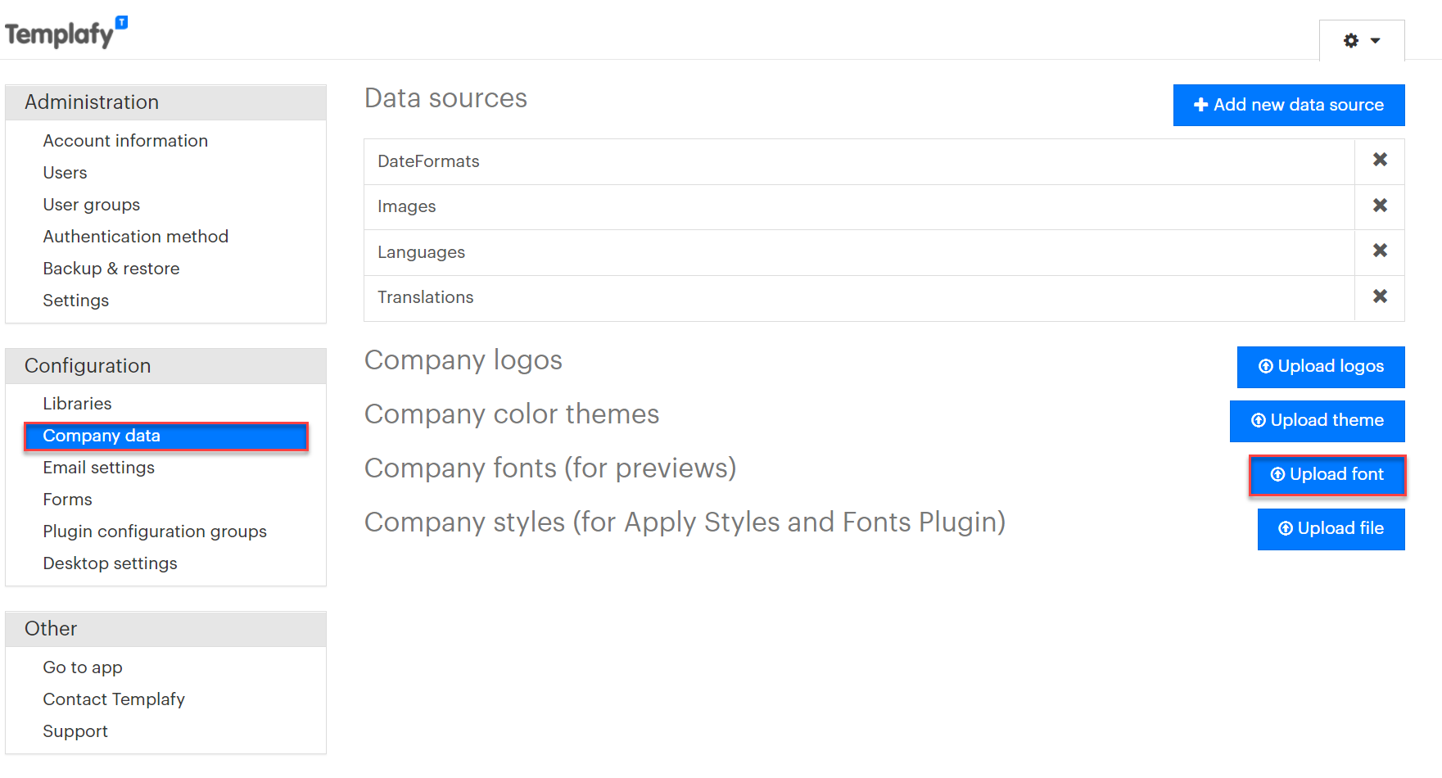
Task: Delete the DateFormats data source
Action: click(1380, 161)
